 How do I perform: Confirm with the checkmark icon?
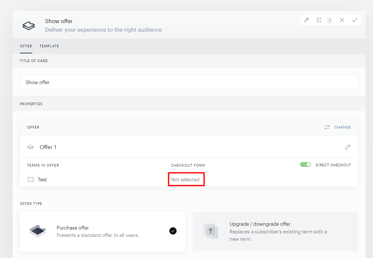[x=355, y=20]
